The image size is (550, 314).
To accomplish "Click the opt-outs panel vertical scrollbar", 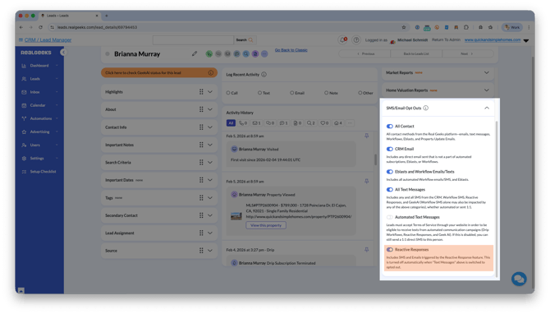I will (x=497, y=198).
